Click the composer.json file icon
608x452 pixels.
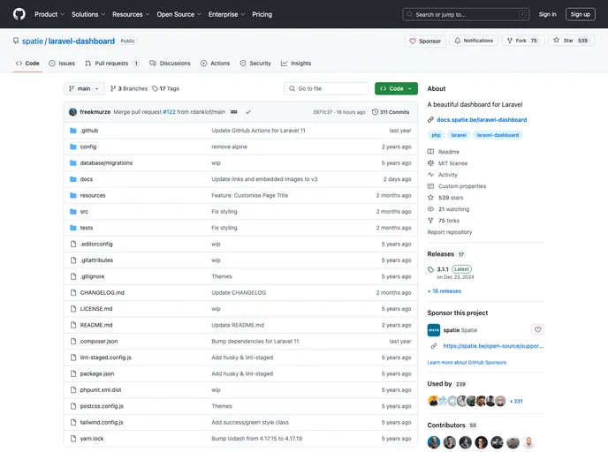(73, 342)
